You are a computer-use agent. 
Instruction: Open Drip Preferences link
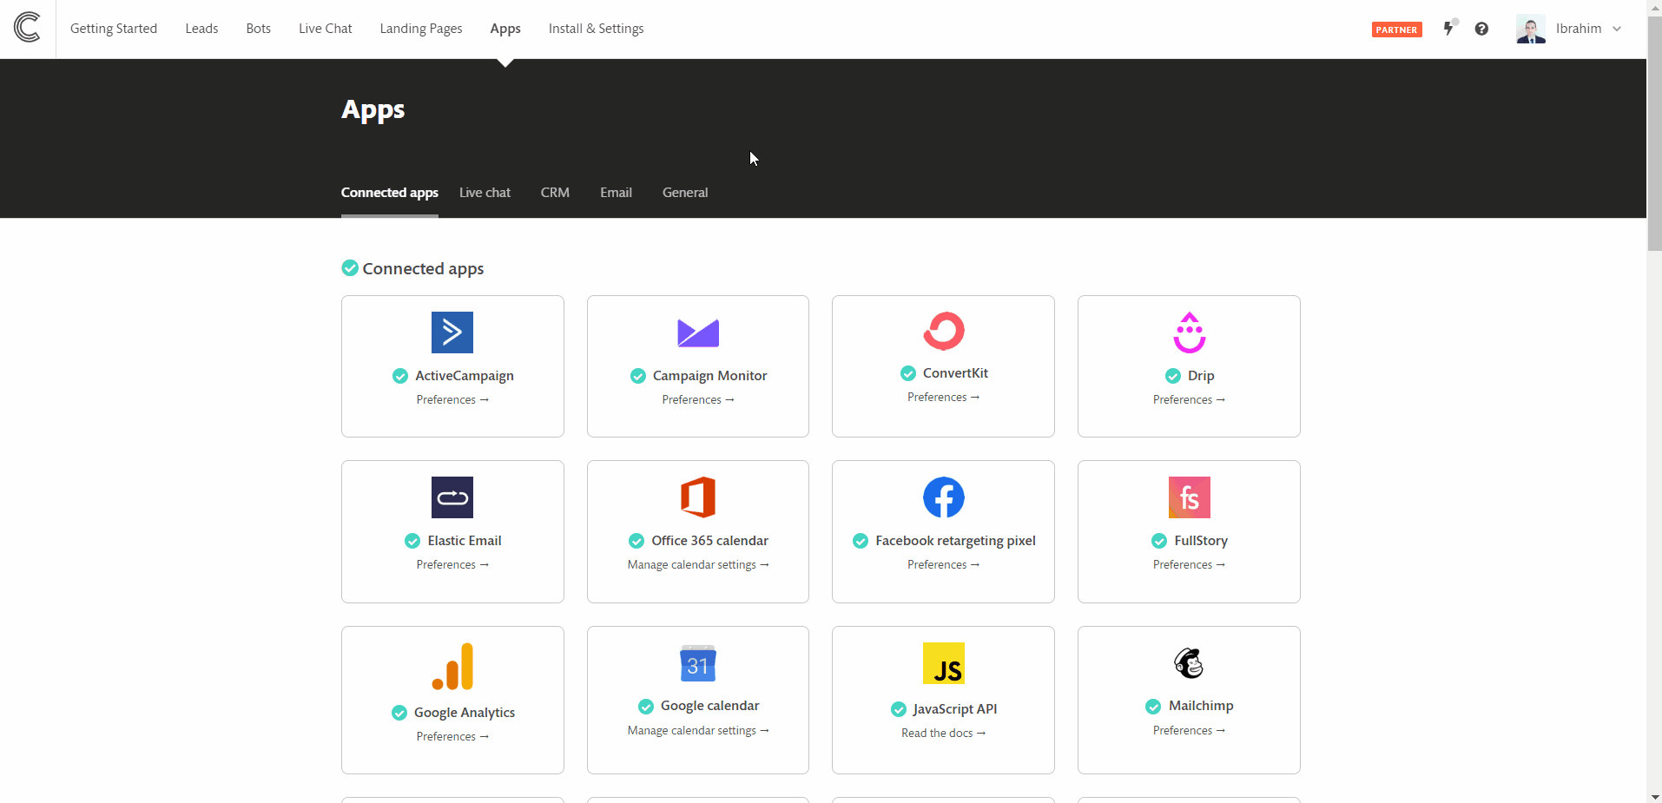[1190, 399]
